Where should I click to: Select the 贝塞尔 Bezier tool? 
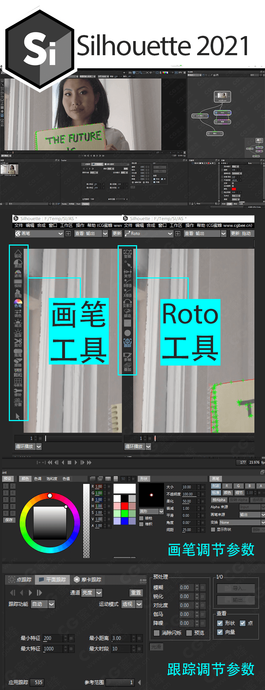click(x=128, y=303)
